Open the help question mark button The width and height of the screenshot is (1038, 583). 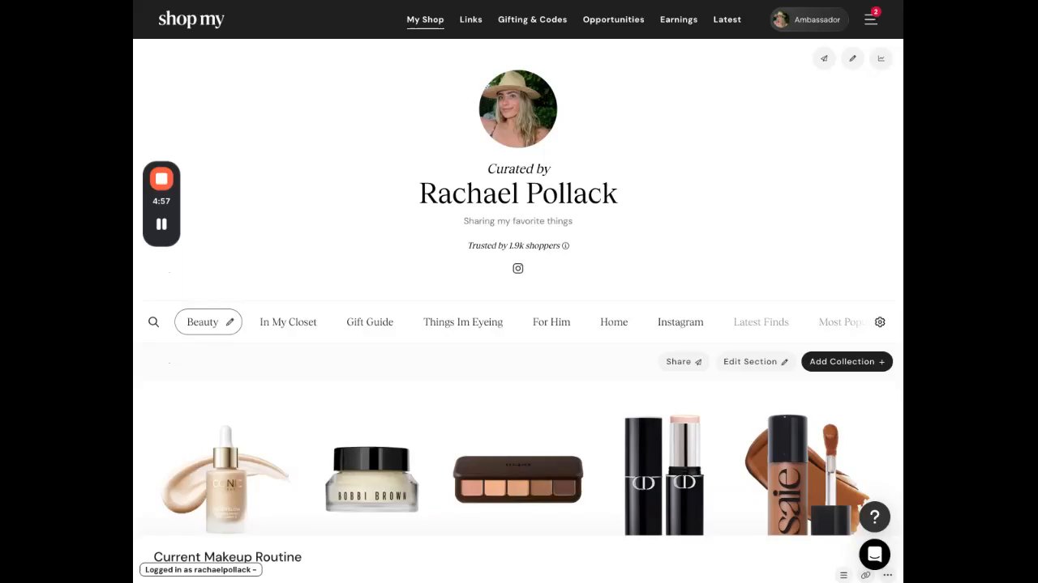(x=875, y=517)
